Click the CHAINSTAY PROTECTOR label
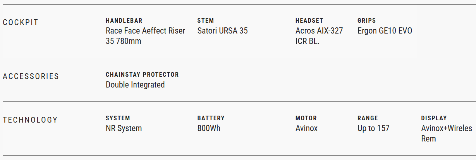 tap(142, 74)
